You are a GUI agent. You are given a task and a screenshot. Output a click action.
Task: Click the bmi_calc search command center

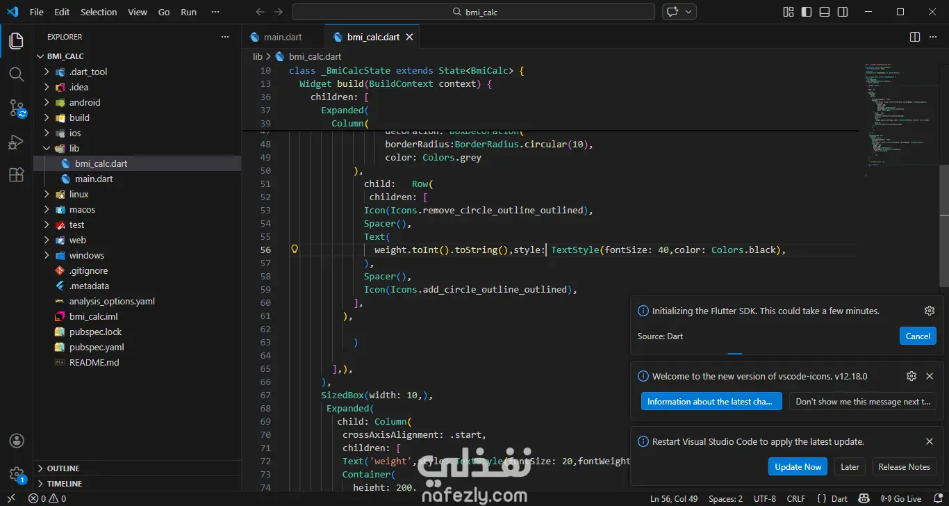tap(474, 12)
